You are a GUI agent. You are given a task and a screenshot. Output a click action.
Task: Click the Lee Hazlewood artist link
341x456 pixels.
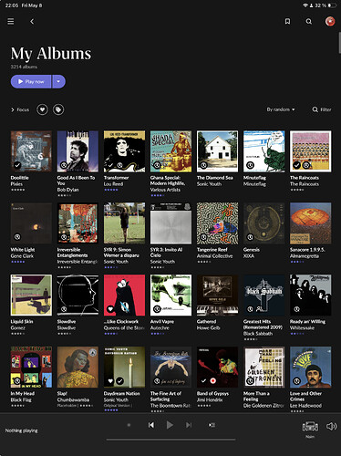coord(305,406)
